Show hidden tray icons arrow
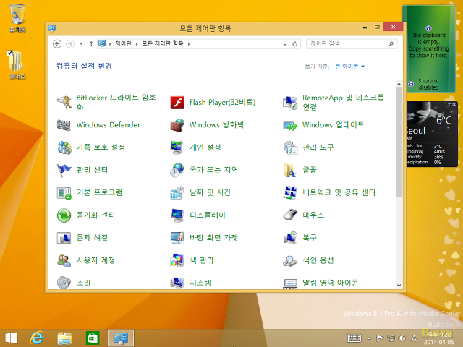This screenshot has height=347, width=463. point(369,338)
